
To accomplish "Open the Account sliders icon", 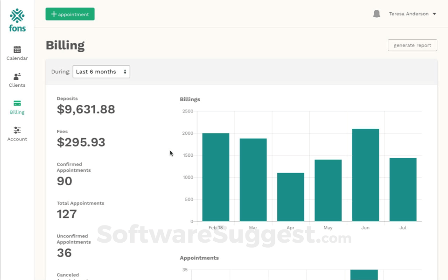I will (17, 130).
